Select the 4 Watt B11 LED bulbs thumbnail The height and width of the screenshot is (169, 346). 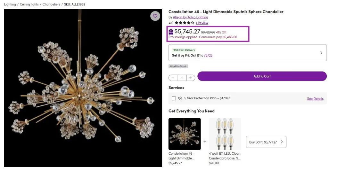(225, 134)
